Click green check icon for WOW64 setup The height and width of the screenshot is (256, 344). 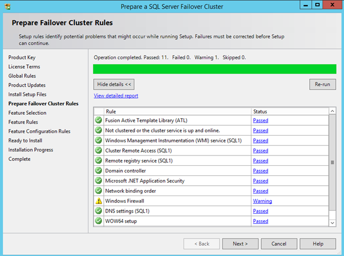(99, 221)
